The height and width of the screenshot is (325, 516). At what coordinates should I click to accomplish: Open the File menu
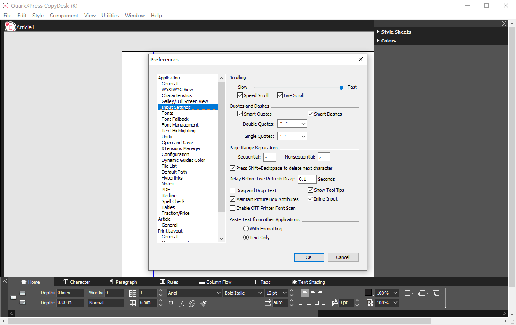click(x=7, y=16)
